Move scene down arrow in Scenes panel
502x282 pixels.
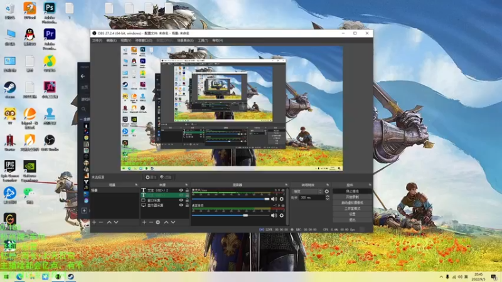pos(116,222)
